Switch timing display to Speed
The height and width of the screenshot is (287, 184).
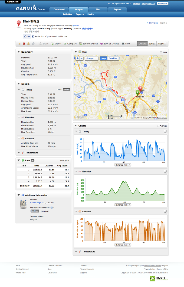pos(66,90)
